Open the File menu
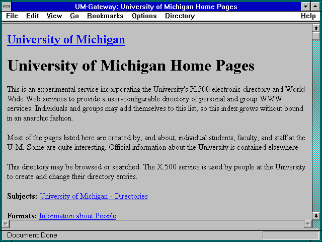The image size is (322, 242). [12, 16]
